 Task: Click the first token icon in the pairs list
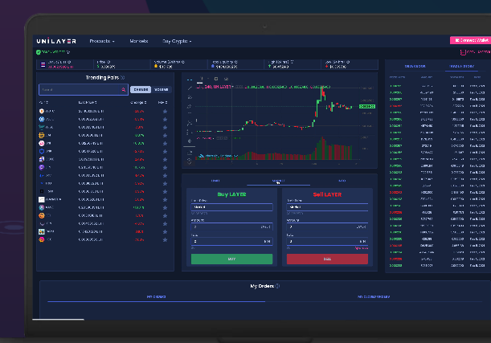click(x=42, y=112)
